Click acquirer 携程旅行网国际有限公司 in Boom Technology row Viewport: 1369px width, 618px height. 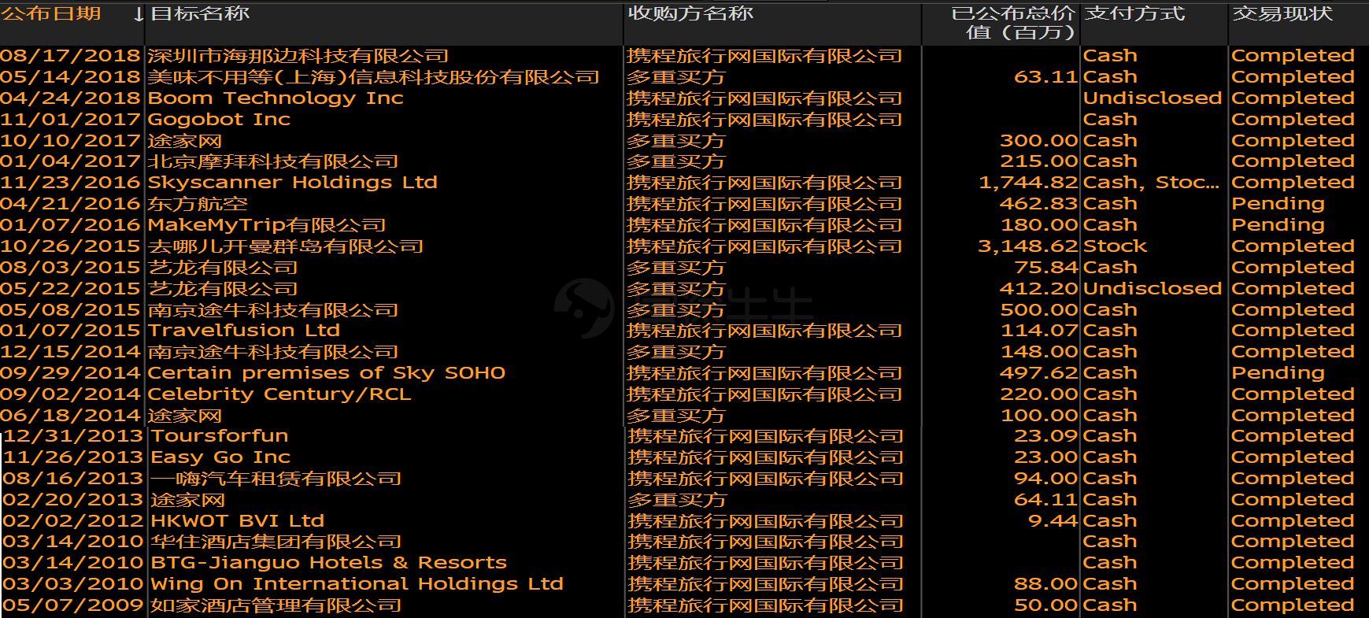click(764, 98)
